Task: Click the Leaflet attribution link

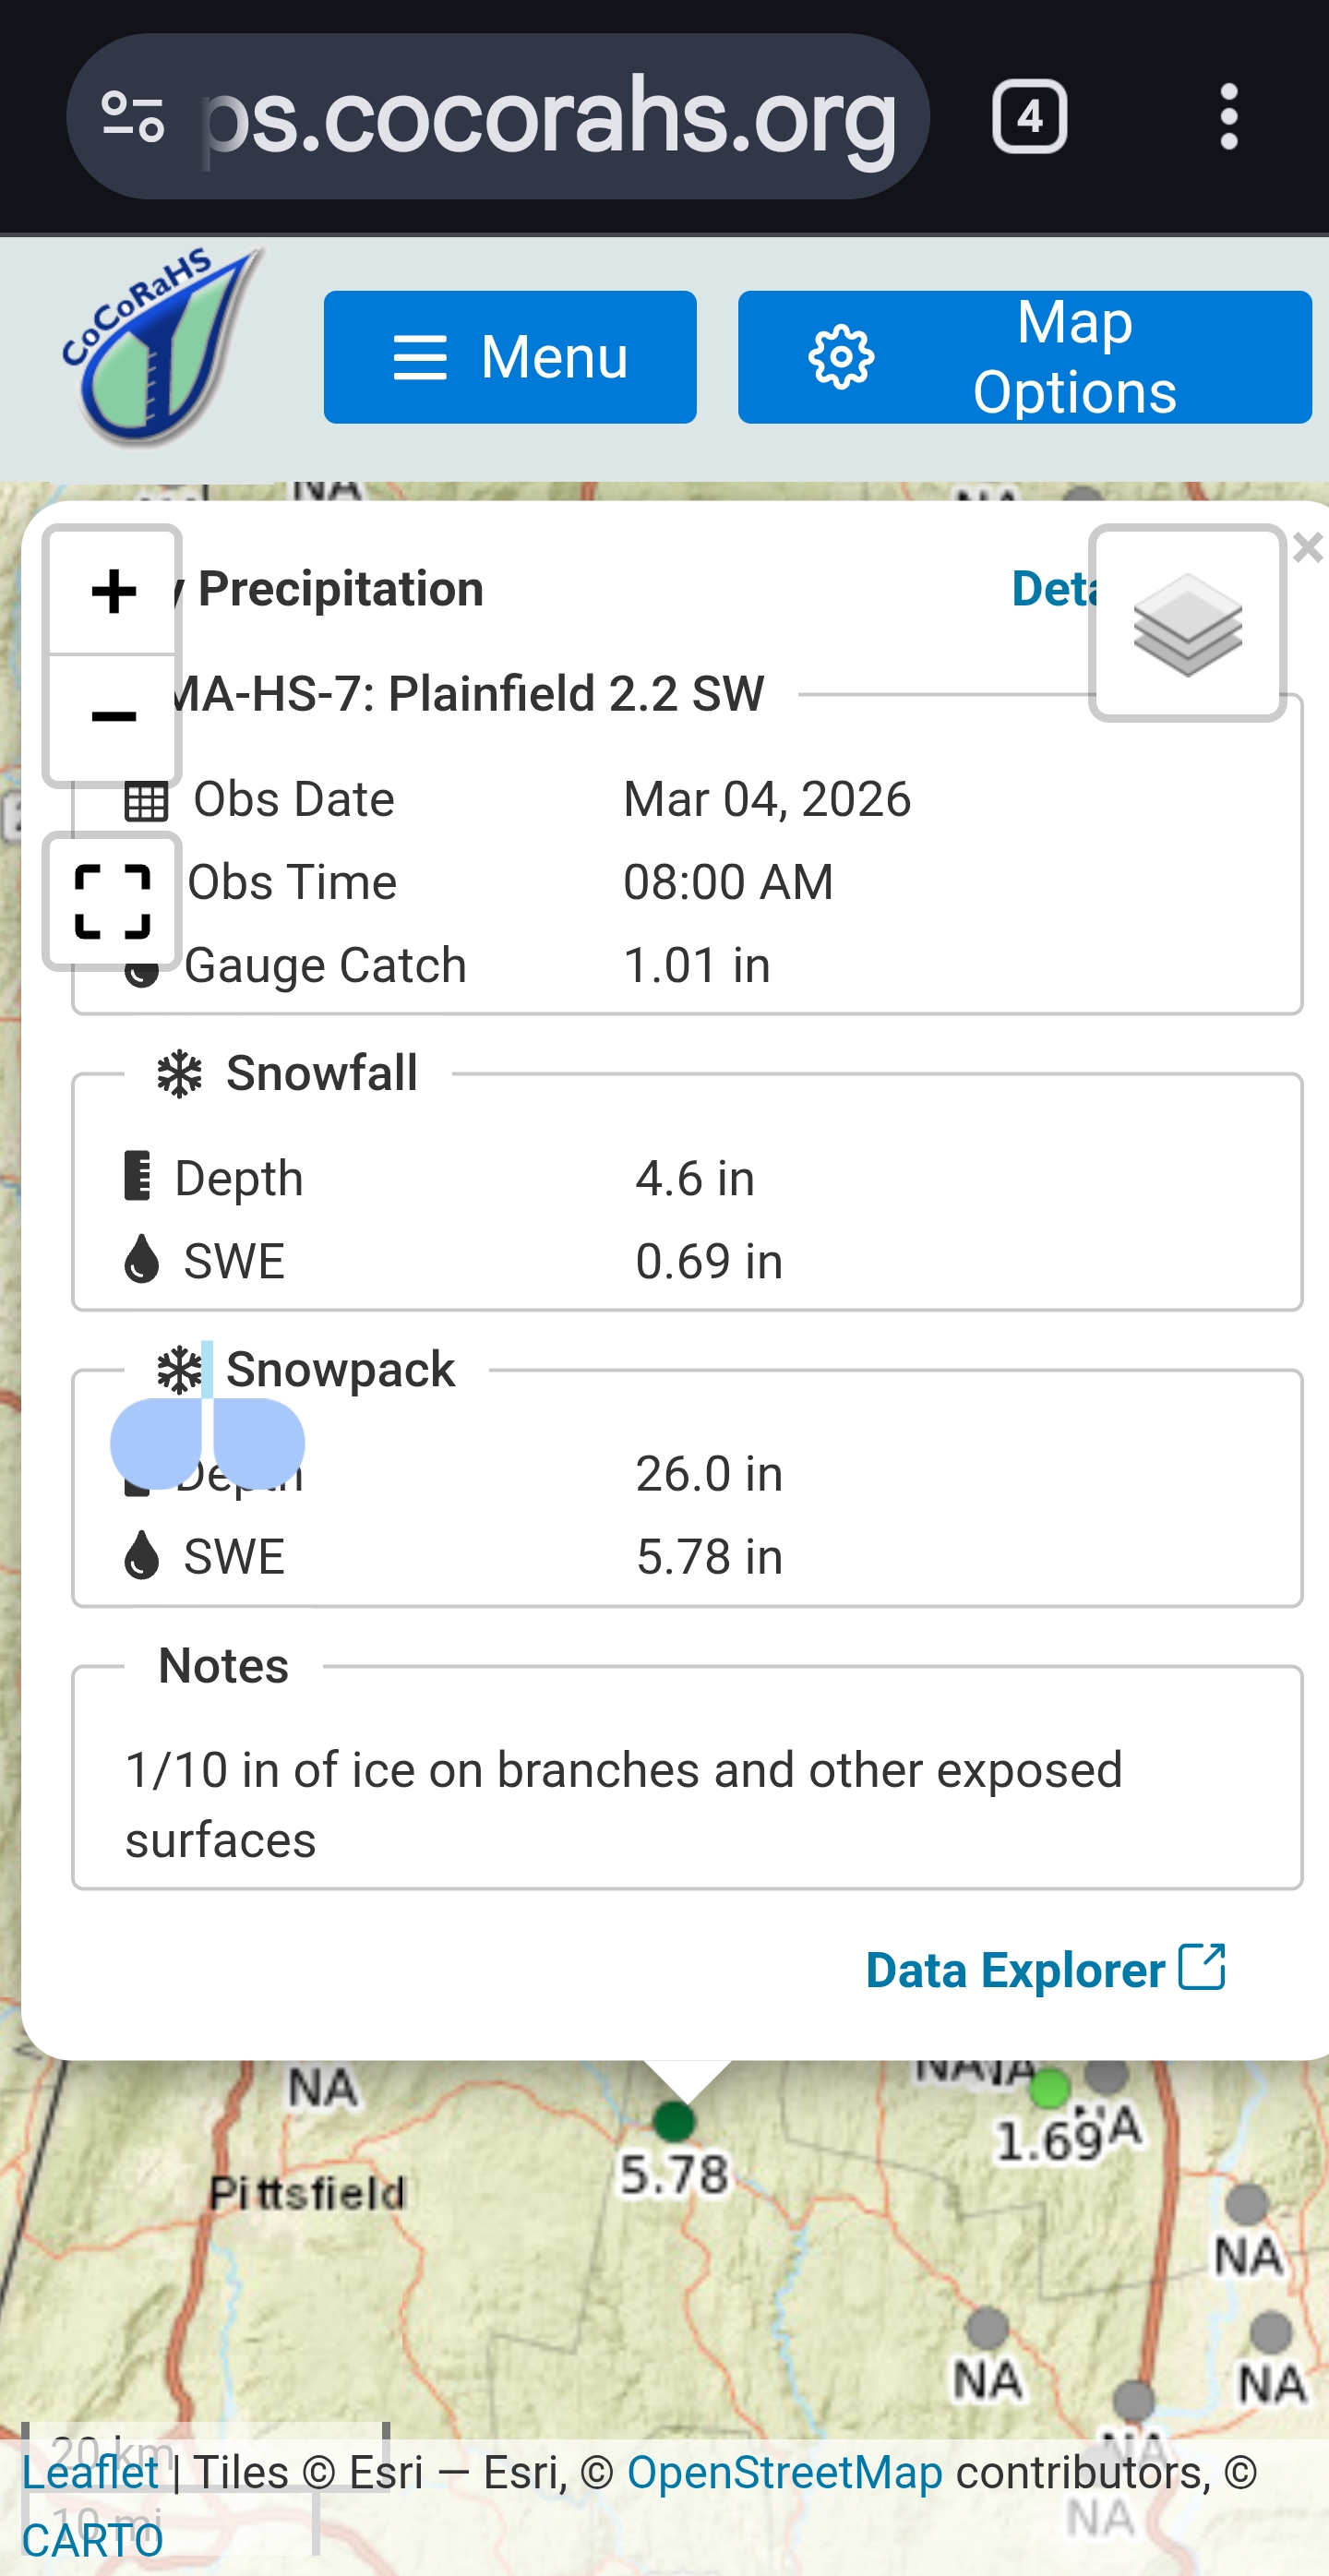Action: (x=90, y=2472)
